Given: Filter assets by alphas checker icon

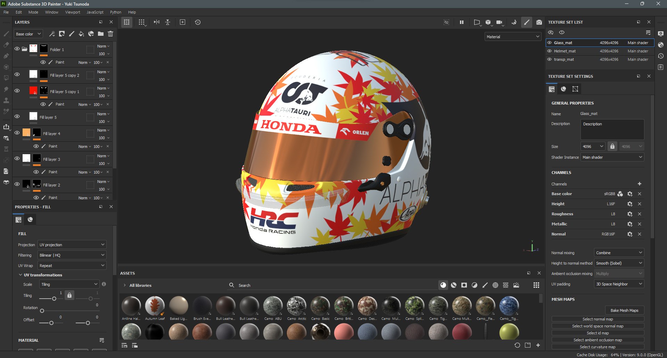Looking at the screenshot, I should point(495,285).
